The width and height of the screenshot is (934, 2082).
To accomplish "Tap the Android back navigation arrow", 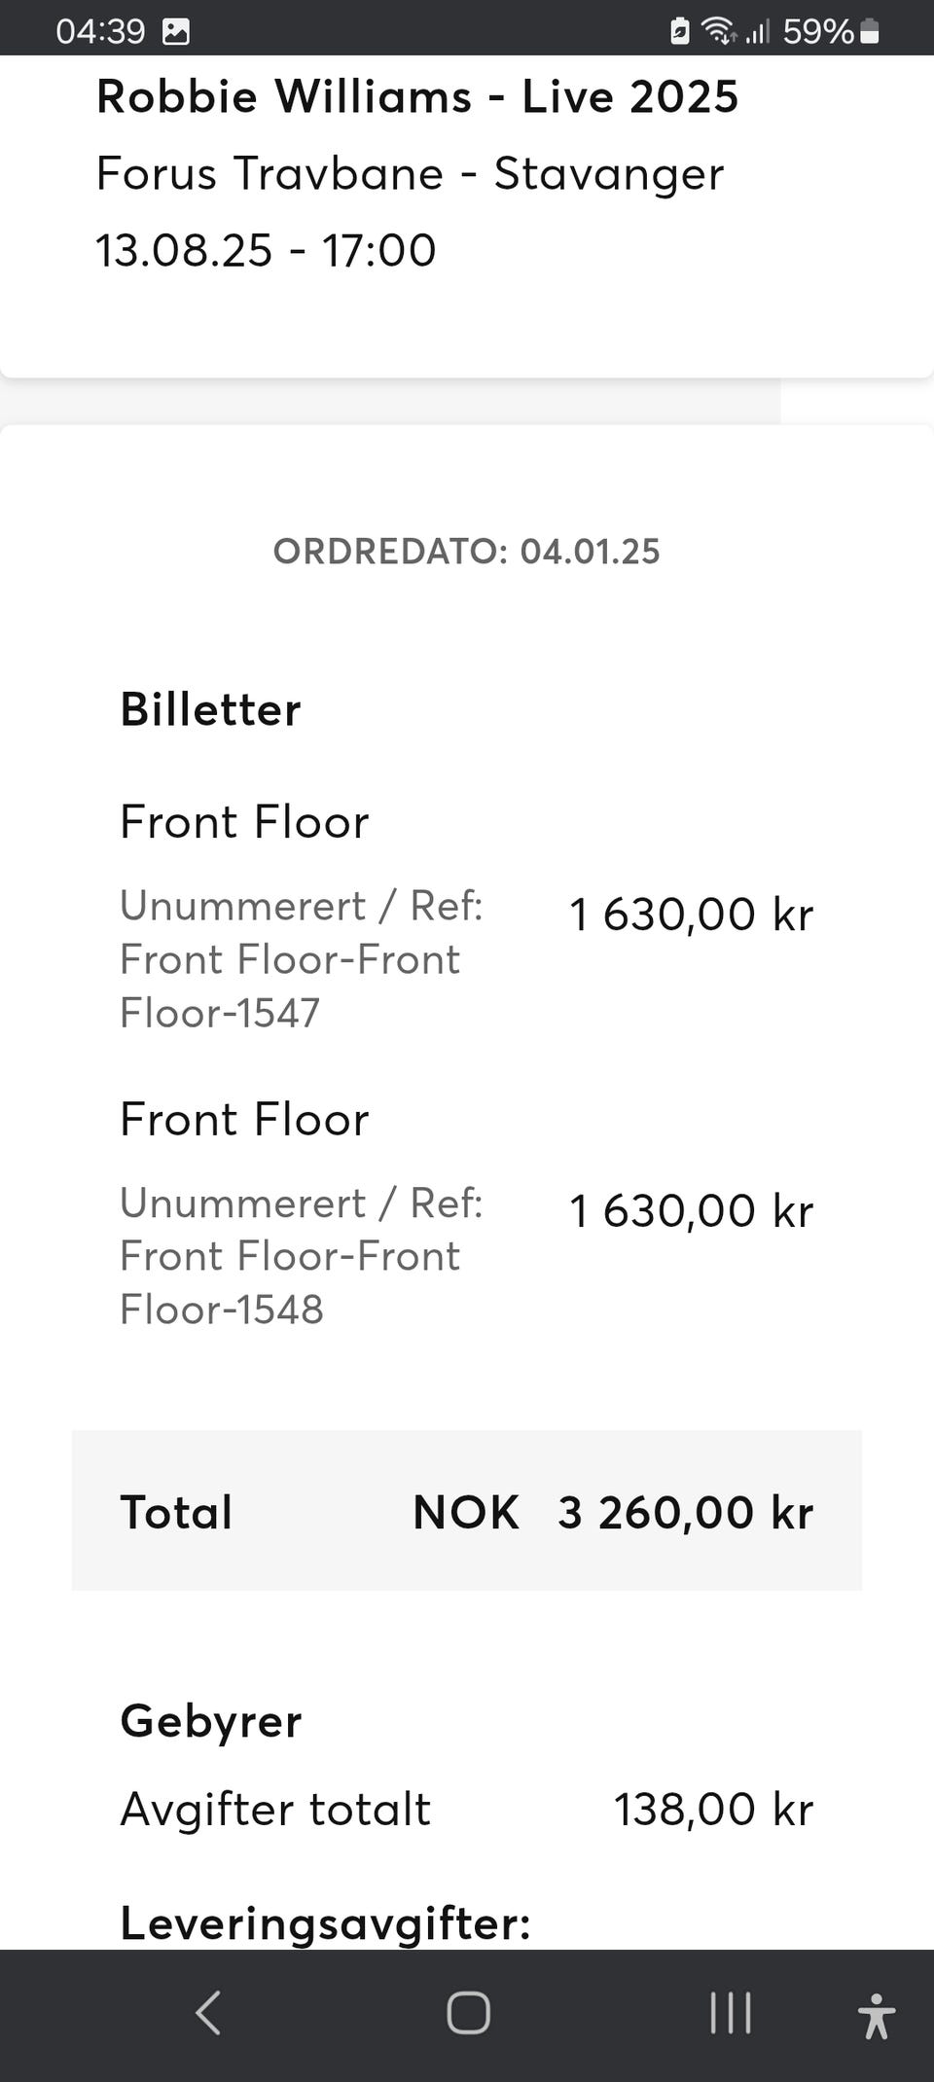I will [x=208, y=2013].
